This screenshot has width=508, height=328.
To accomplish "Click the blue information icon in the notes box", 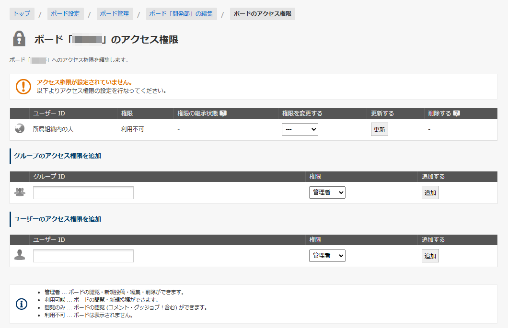I will pyautogui.click(x=22, y=304).
